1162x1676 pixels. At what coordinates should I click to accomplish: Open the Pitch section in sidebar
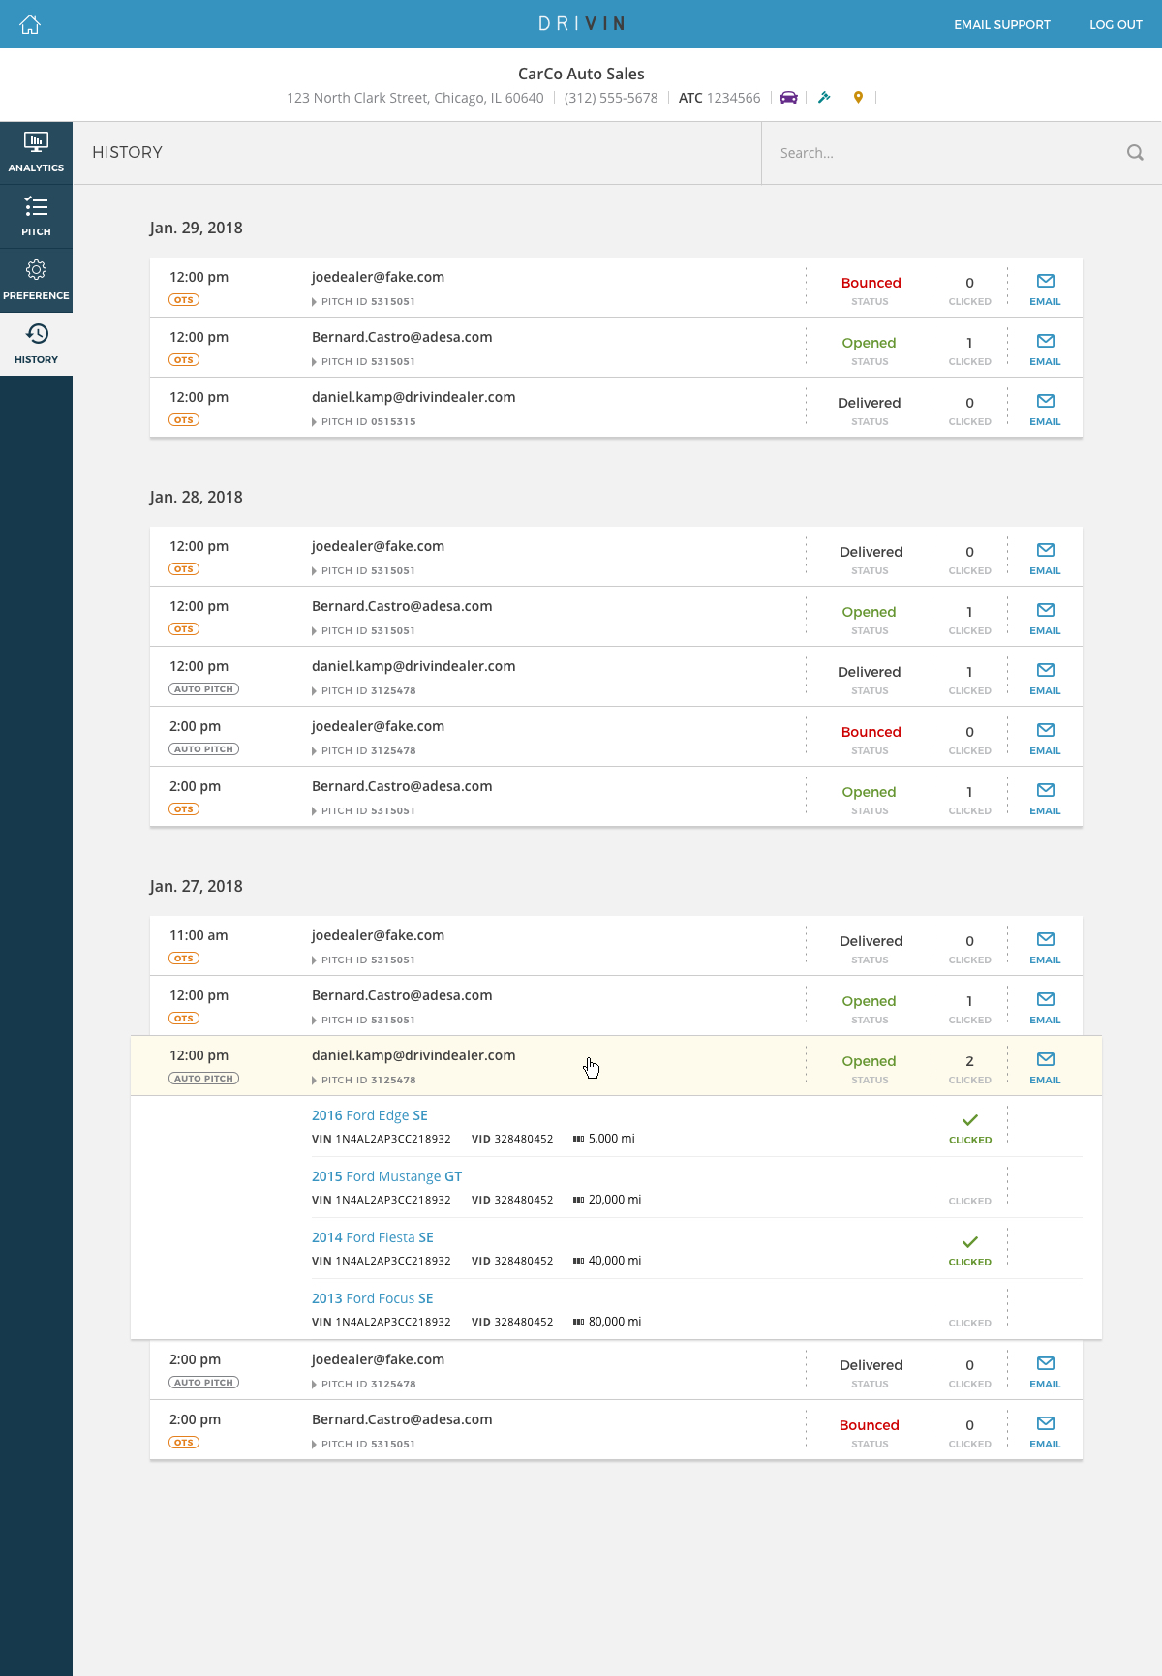(x=36, y=217)
